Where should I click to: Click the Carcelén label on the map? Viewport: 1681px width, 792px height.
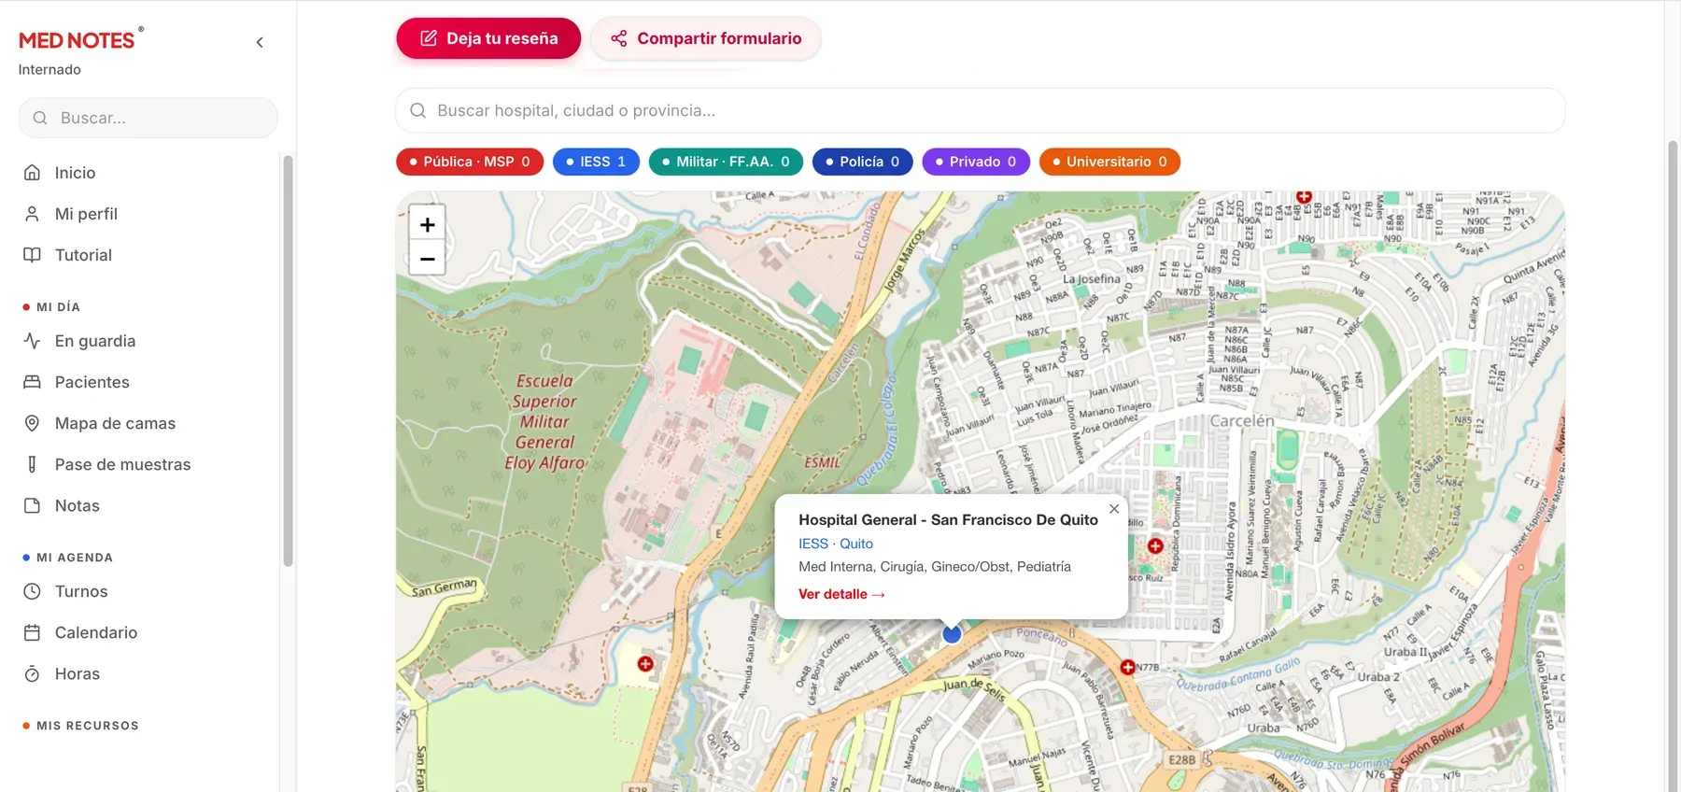pos(1242,421)
